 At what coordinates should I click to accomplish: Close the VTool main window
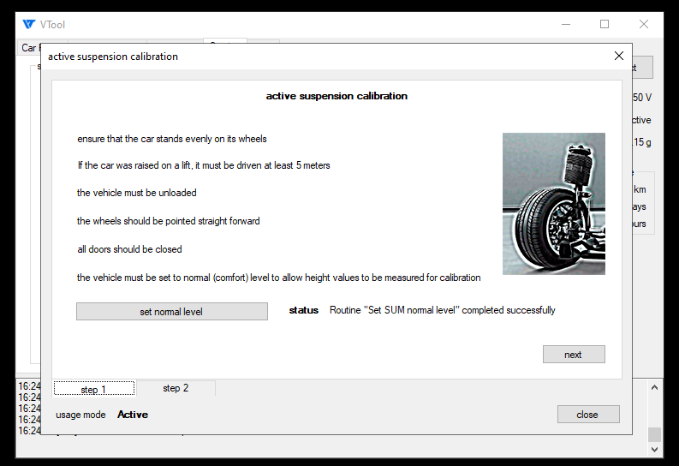point(644,24)
